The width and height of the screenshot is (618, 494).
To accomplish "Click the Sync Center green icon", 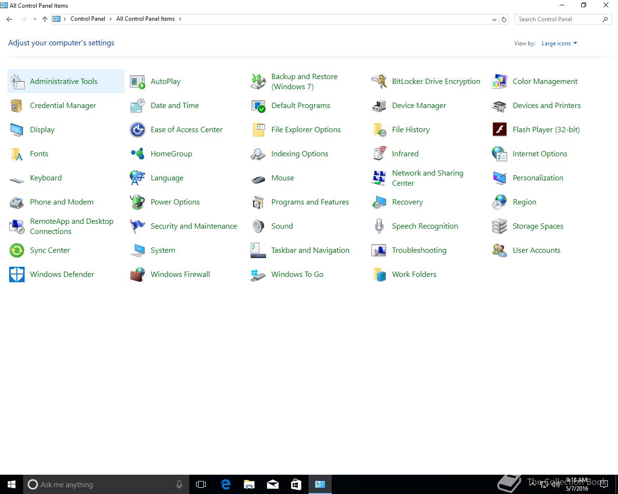I will tap(17, 250).
